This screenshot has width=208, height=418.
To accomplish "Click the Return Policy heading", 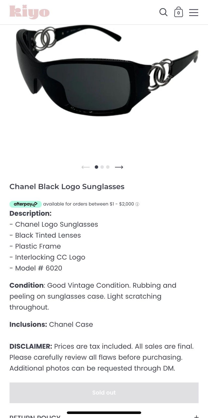I will 35,416.
